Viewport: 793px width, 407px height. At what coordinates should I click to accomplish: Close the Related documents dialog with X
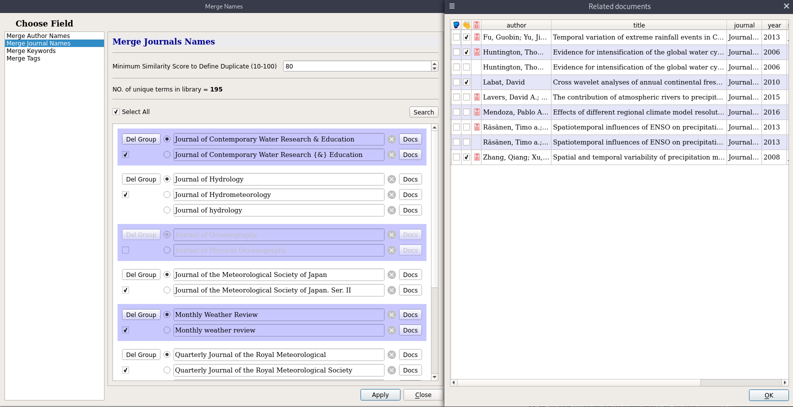786,6
